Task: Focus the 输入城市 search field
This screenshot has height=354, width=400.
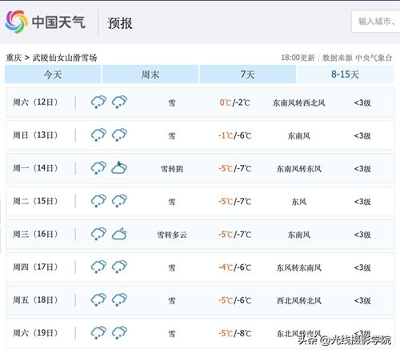Action: pos(375,22)
